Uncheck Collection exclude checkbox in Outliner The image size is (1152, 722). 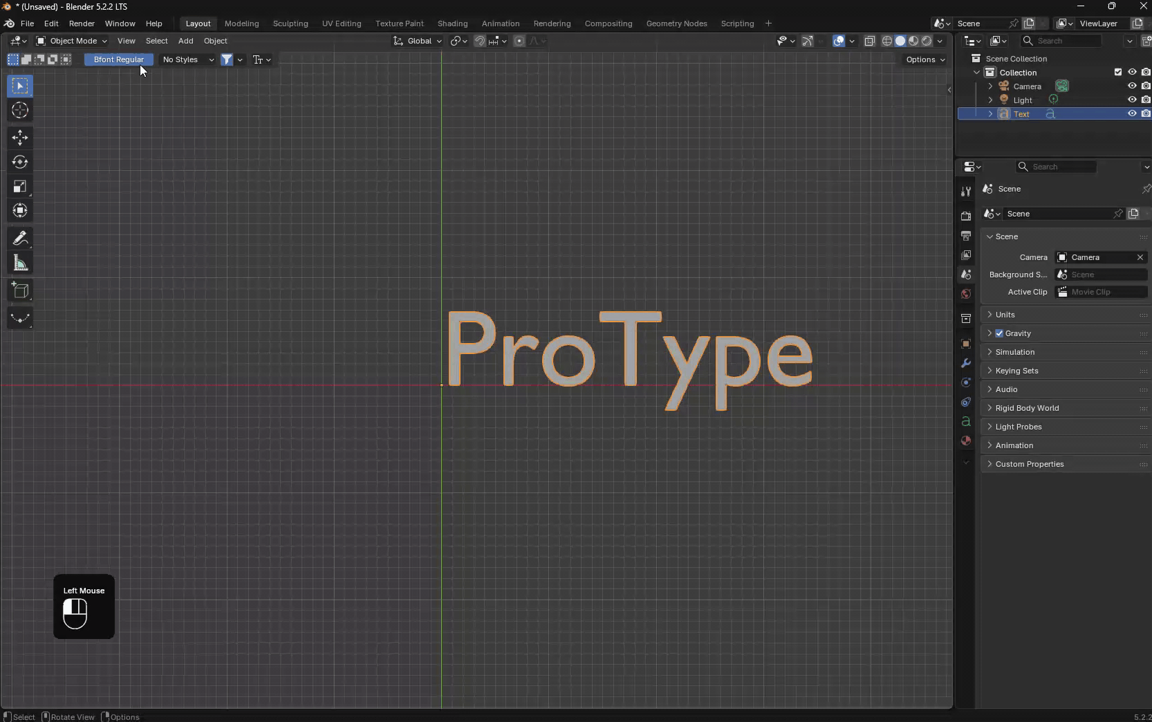1118,72
